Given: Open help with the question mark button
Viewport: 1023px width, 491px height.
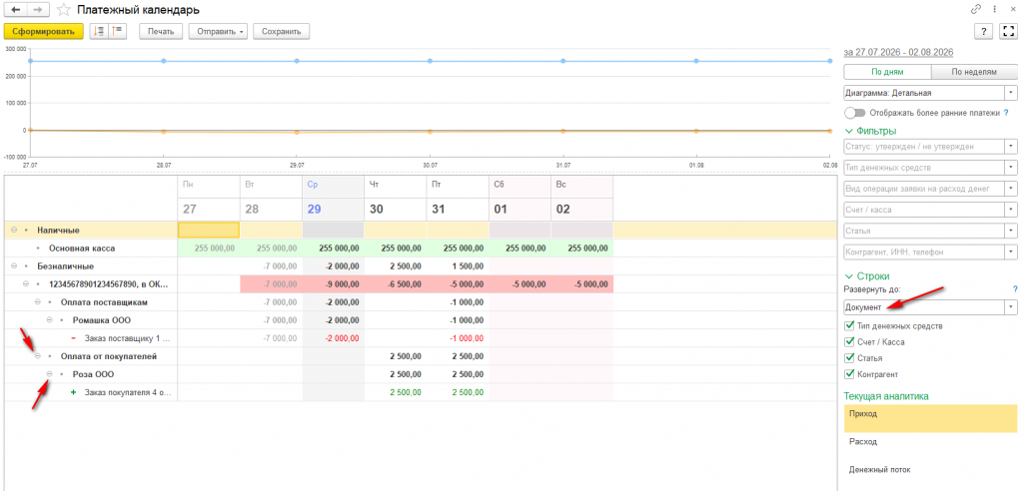Looking at the screenshot, I should (x=983, y=31).
